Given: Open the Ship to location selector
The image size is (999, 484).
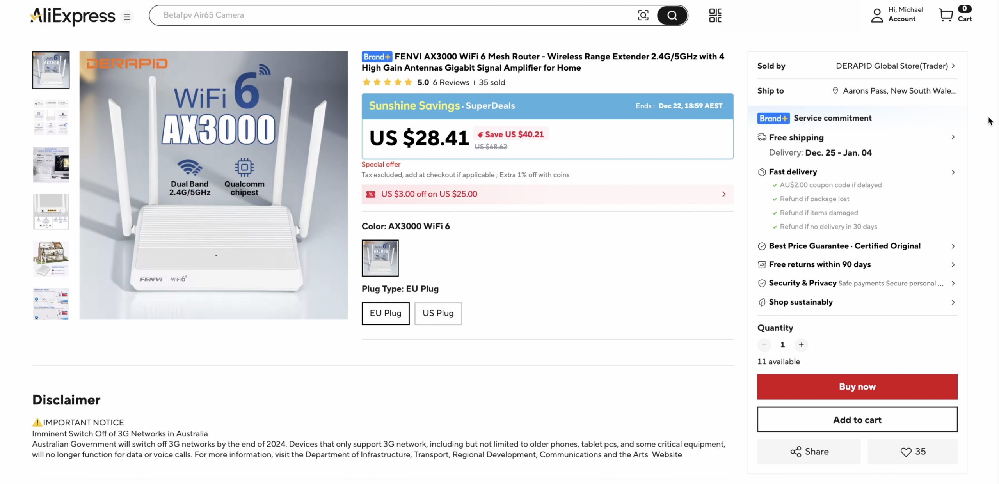Looking at the screenshot, I should 896,91.
